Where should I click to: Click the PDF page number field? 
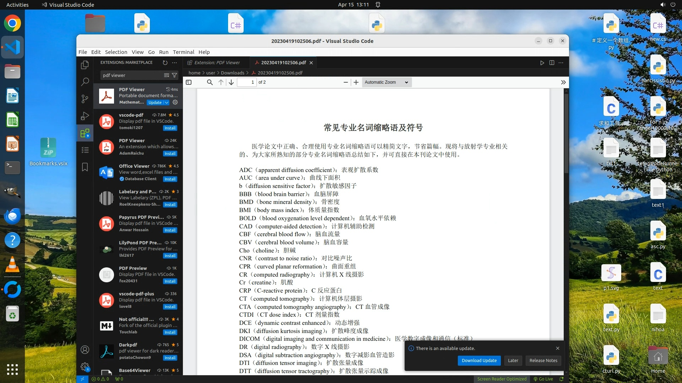(x=247, y=82)
